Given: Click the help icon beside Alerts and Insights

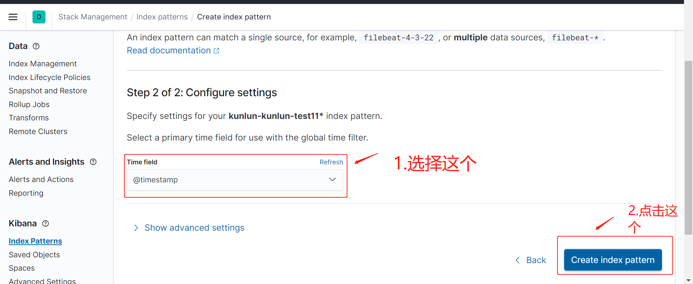Looking at the screenshot, I should pos(93,162).
